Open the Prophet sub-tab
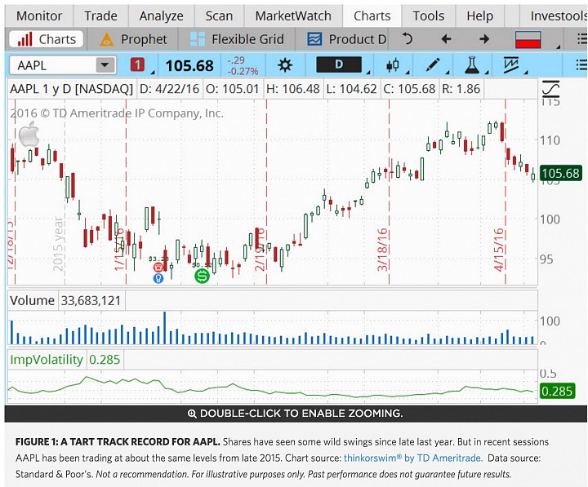This screenshot has height=487, width=588. pos(133,39)
